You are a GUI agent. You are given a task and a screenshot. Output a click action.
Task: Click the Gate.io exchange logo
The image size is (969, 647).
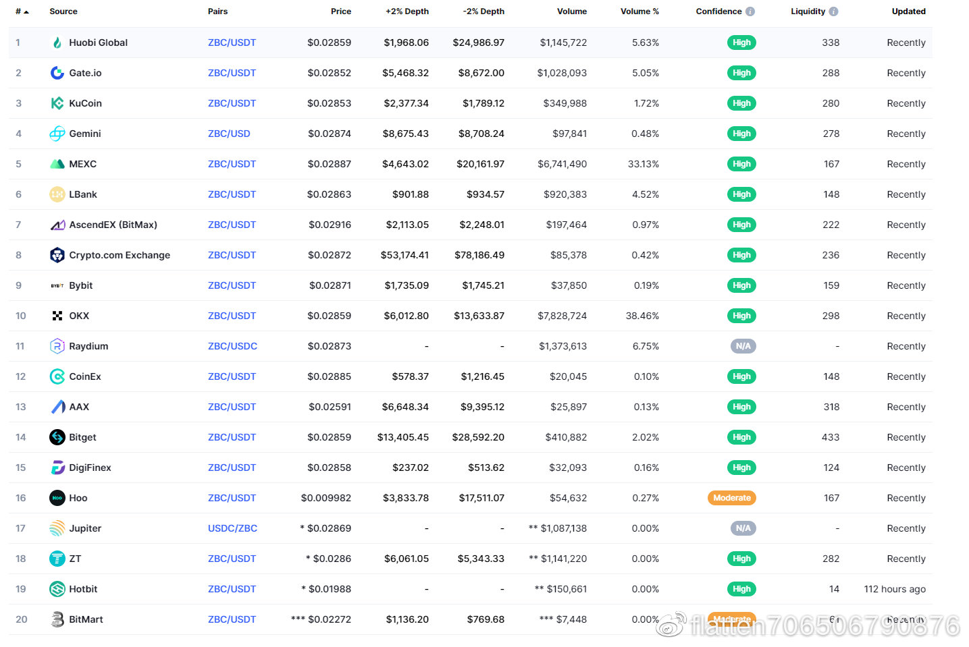[x=57, y=73]
